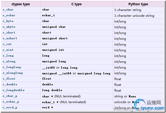
Task: Click the 'wchar_t' C type cell
Action: click(x=48, y=15)
